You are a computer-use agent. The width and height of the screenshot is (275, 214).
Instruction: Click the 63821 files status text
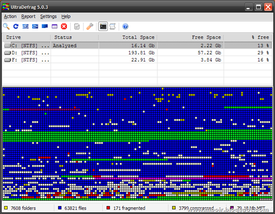click(x=75, y=208)
